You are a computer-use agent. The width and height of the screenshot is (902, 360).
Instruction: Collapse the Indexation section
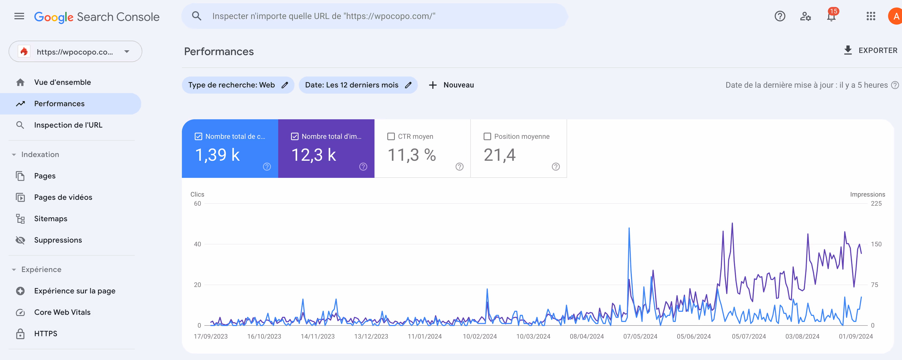[x=14, y=154]
